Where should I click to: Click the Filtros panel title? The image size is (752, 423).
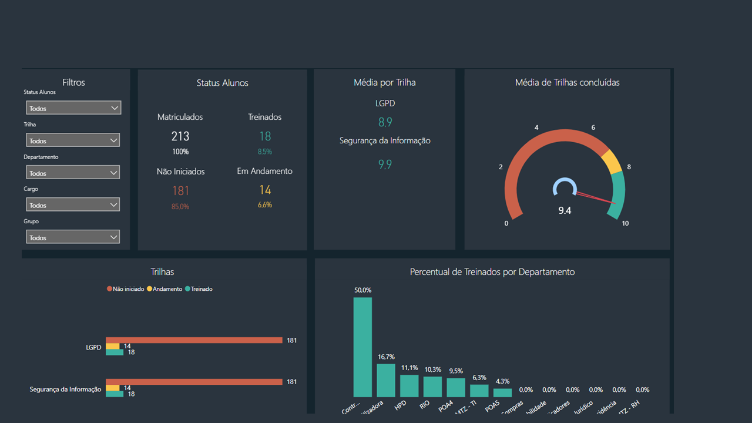point(73,82)
